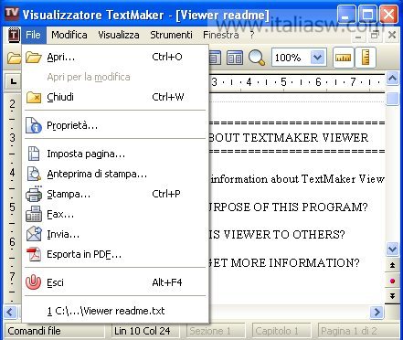Click the magnifier zoom tool icon
Screen dimensions: 403x340
(x=257, y=58)
